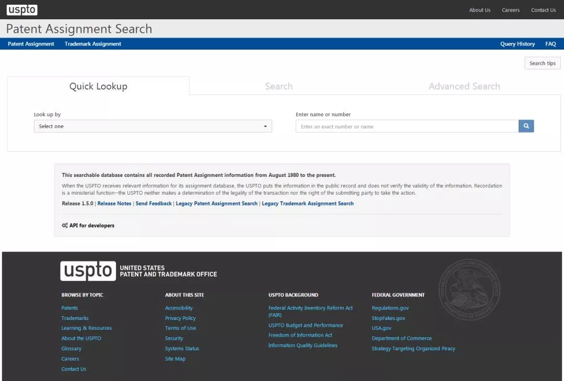Click into the name or number field
The image size is (564, 381).
coord(407,126)
